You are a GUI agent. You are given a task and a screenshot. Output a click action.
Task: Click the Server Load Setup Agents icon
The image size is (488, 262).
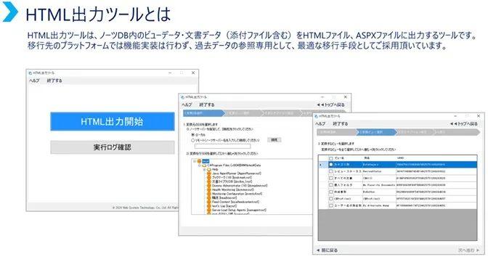click(209, 210)
